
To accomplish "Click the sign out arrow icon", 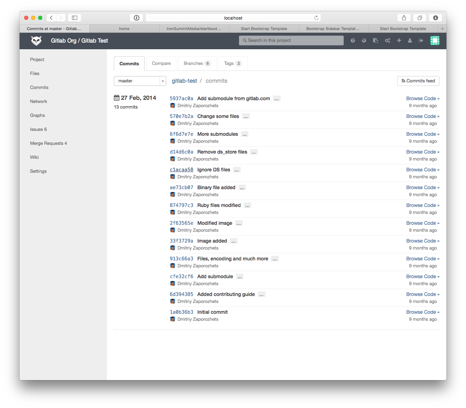I will [421, 40].
